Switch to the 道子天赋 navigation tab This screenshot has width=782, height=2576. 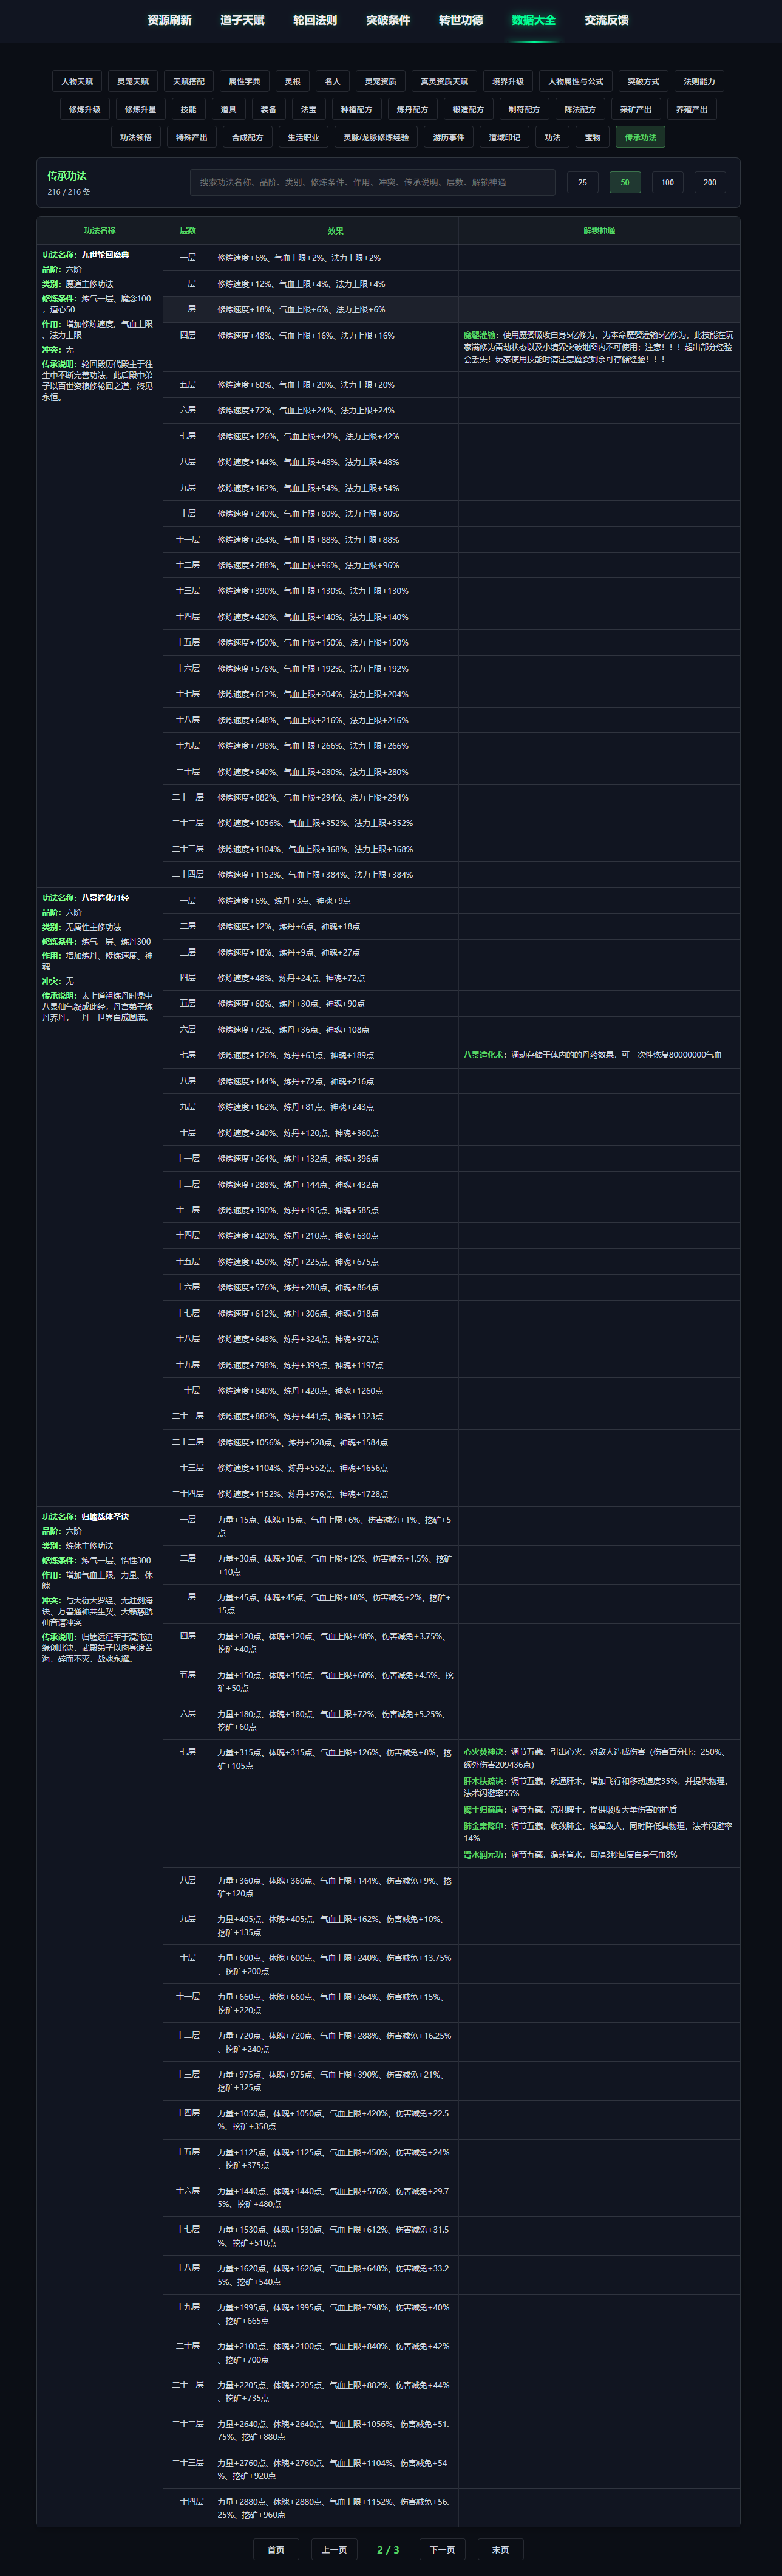pyautogui.click(x=242, y=20)
